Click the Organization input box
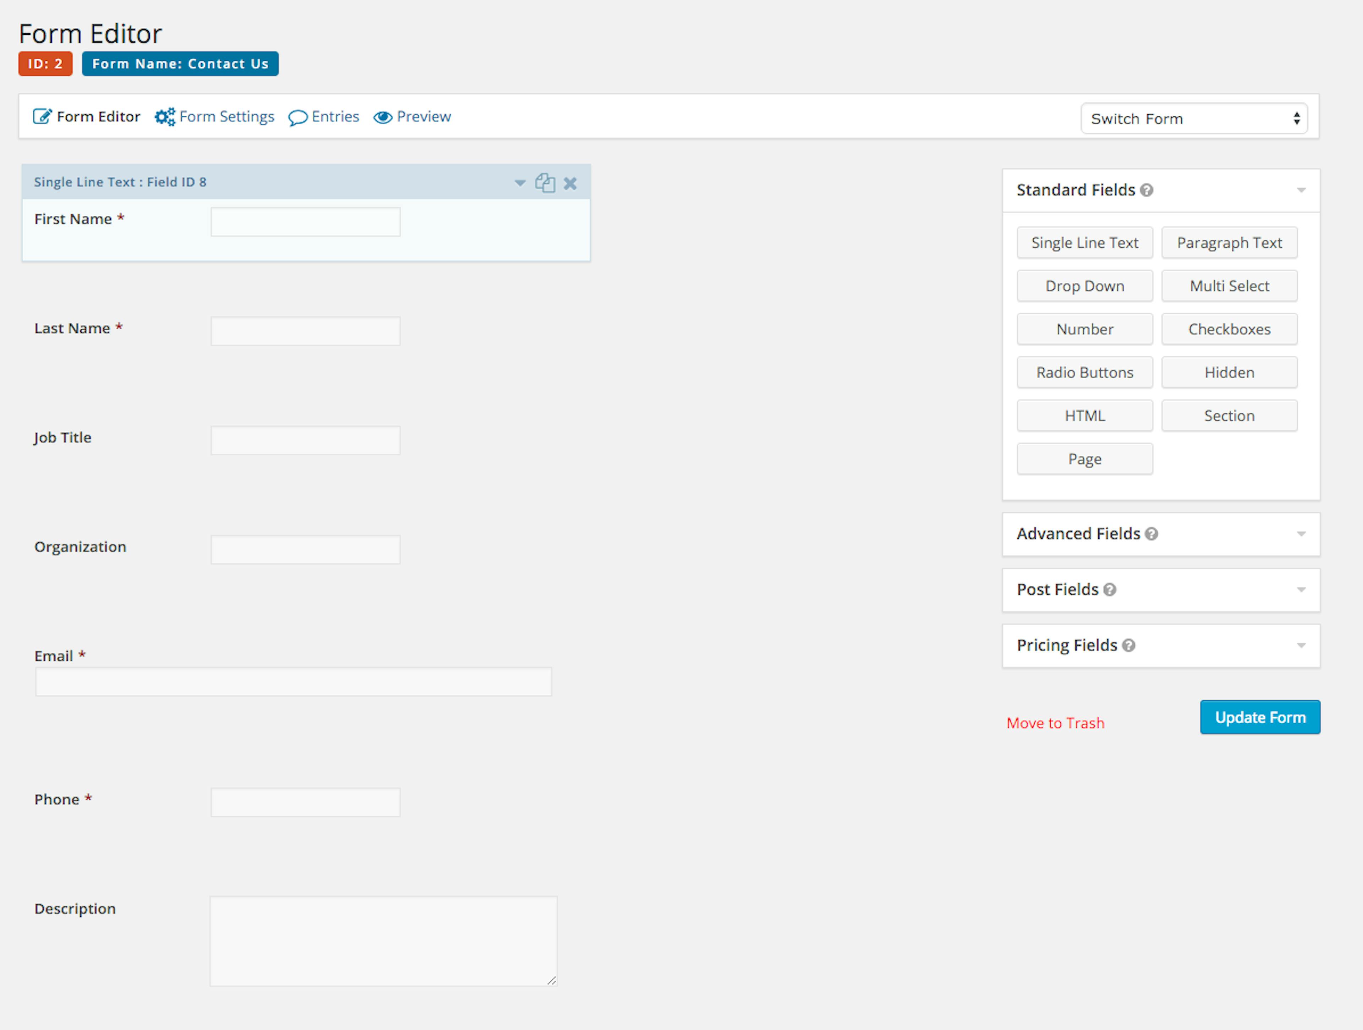 click(306, 550)
